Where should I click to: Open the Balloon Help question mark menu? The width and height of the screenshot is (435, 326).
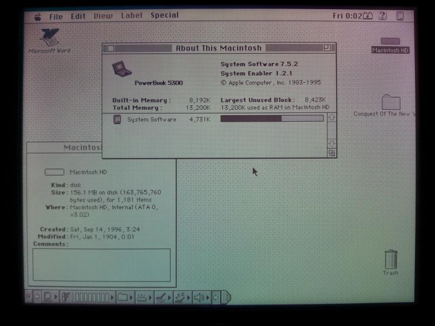tap(383, 16)
